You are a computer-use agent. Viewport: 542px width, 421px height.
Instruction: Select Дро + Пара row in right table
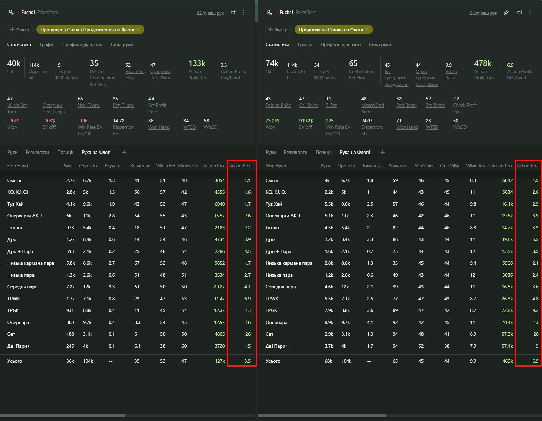[399, 251]
